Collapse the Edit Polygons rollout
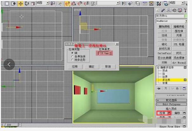The height and width of the screenshot is (131, 192). coord(171,104)
